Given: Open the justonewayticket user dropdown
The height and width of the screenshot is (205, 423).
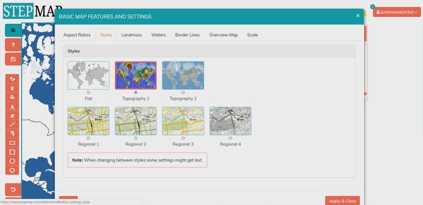Looking at the screenshot, I should [x=397, y=12].
